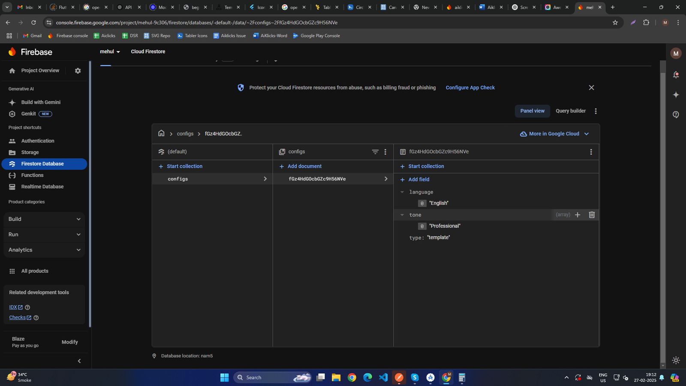686x386 pixels.
Task: Add element to tone array with plus icon
Action: [578, 215]
